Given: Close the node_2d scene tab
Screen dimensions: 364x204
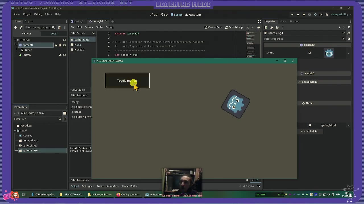Looking at the screenshot, I should (106, 21).
